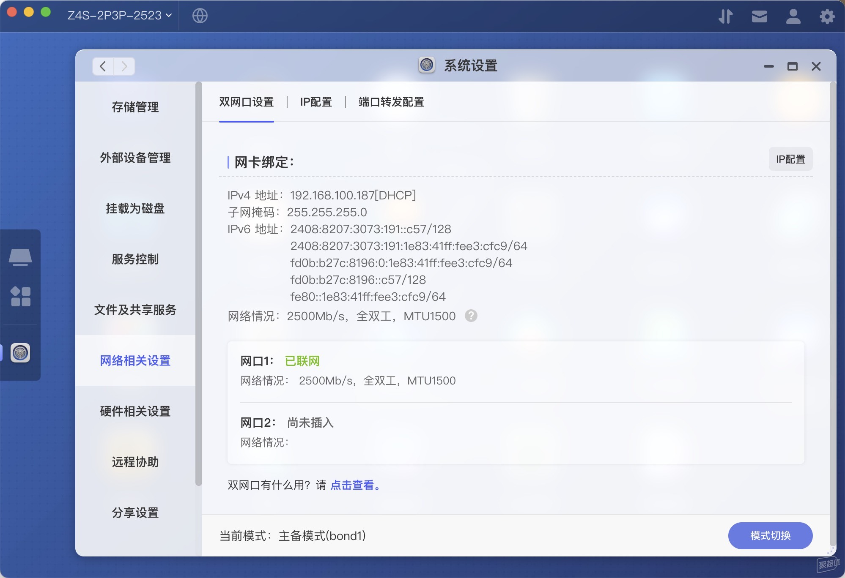Click the macOS green fullscreen button
Screen dimensions: 845x578
click(46, 12)
